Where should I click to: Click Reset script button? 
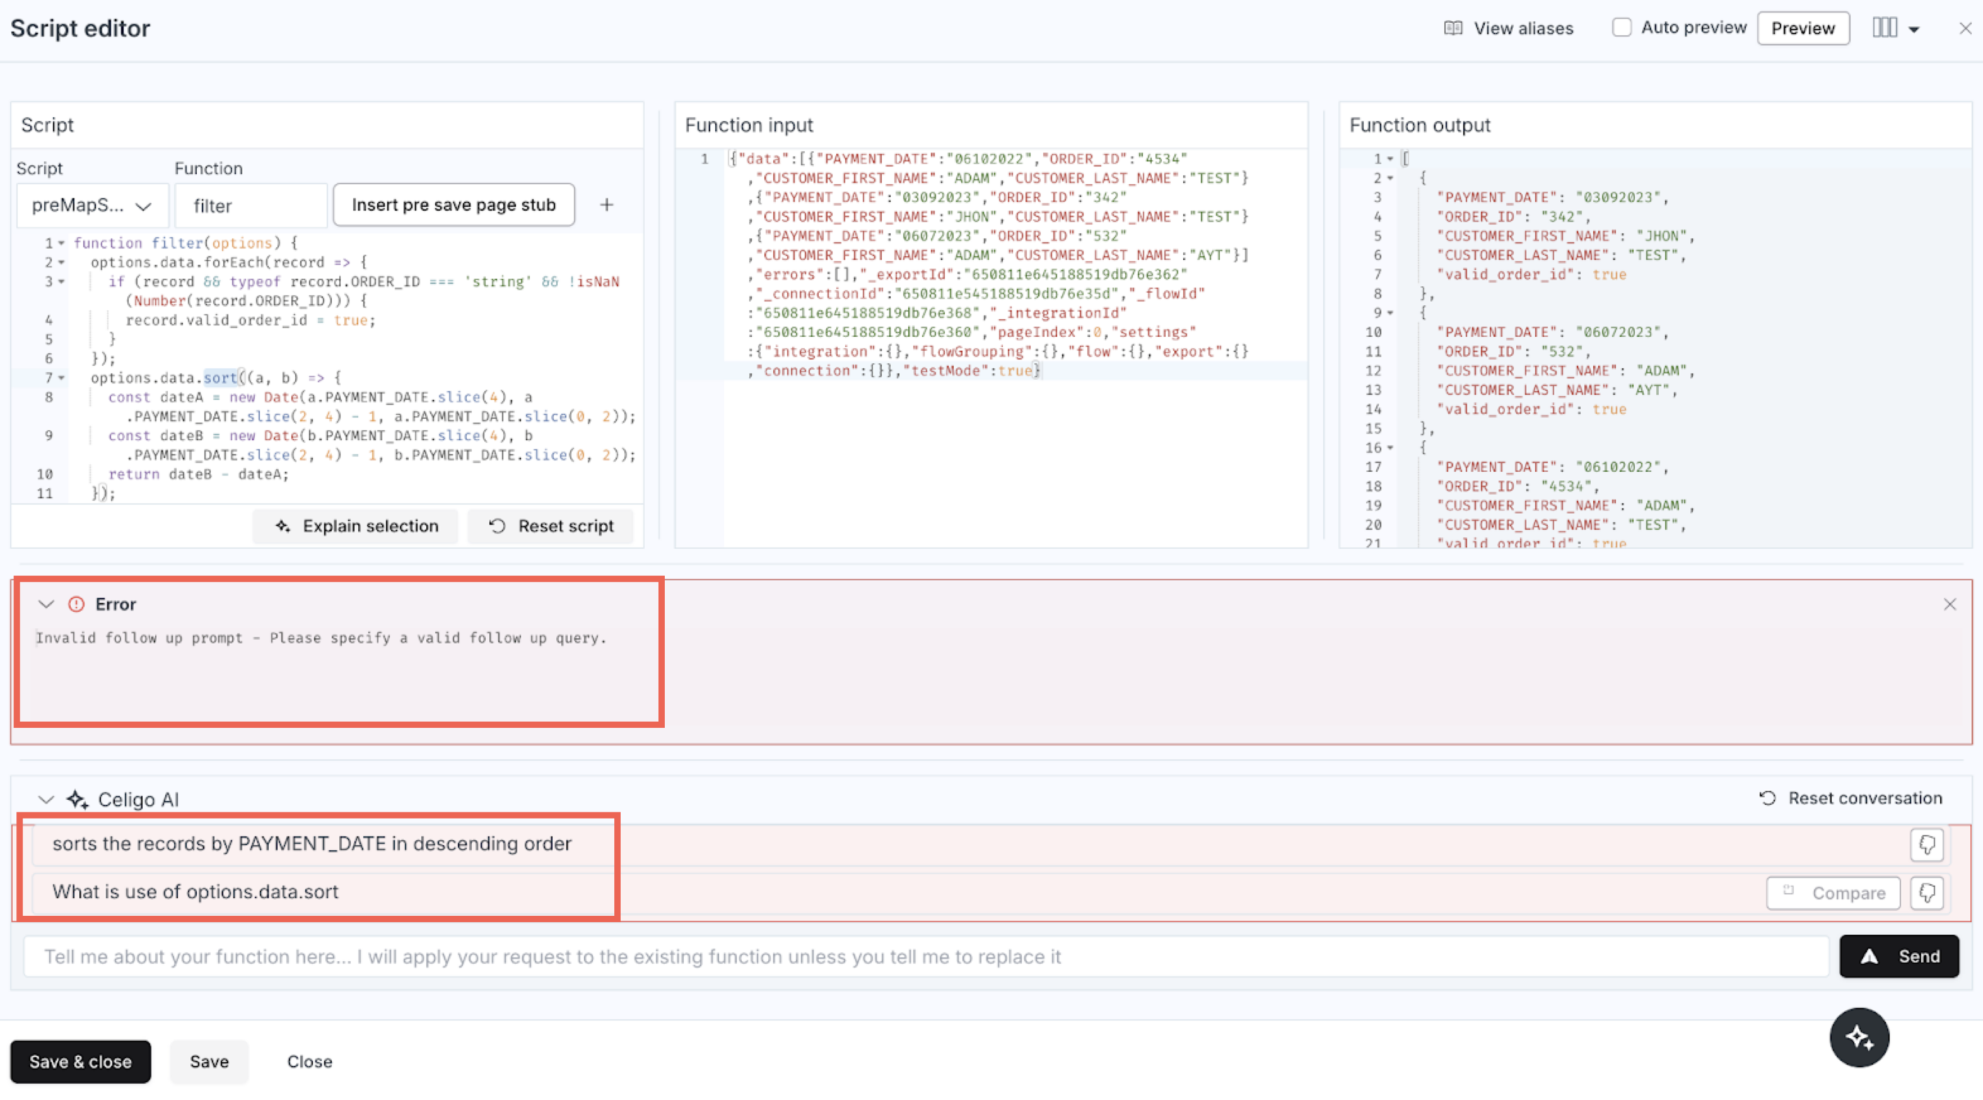tap(551, 526)
